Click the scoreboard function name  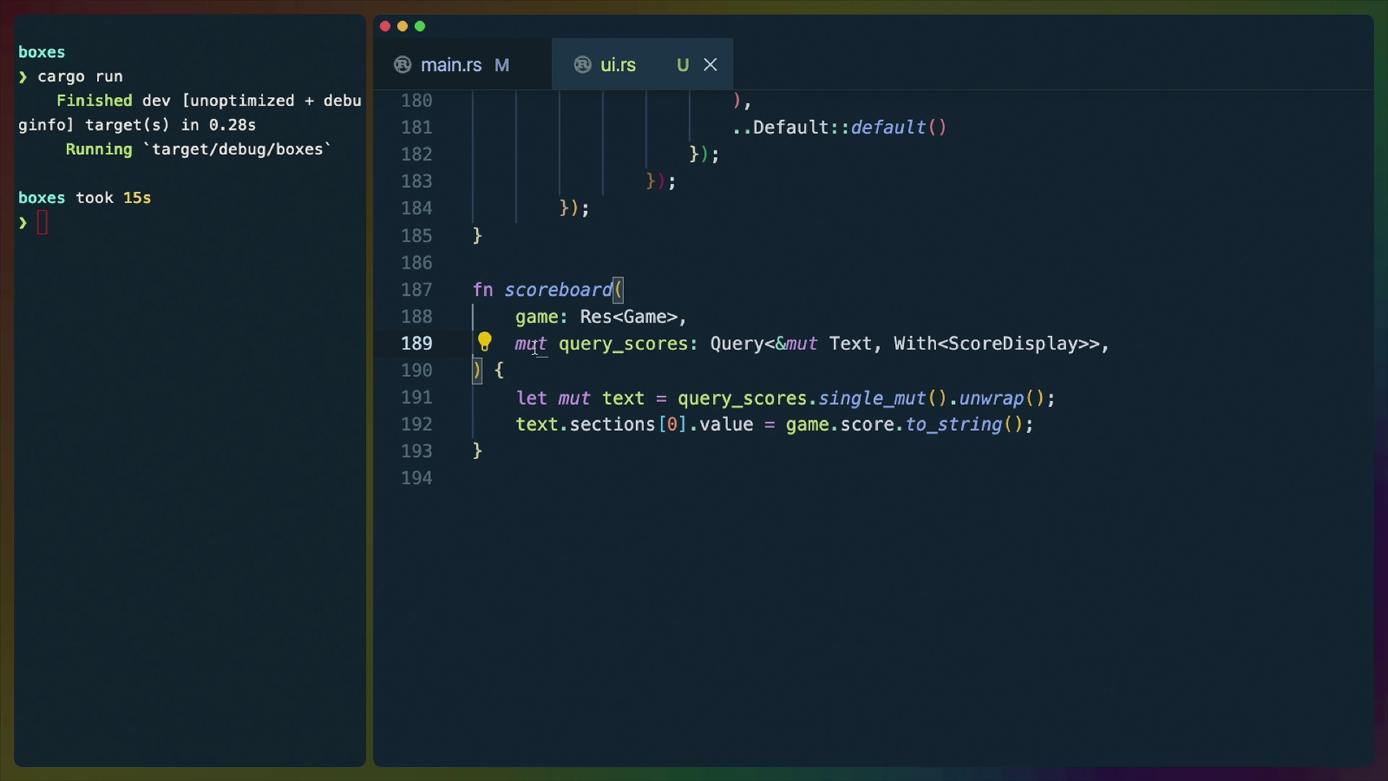click(x=558, y=290)
